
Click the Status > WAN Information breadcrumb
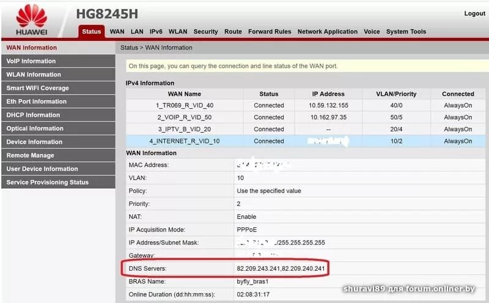click(156, 48)
